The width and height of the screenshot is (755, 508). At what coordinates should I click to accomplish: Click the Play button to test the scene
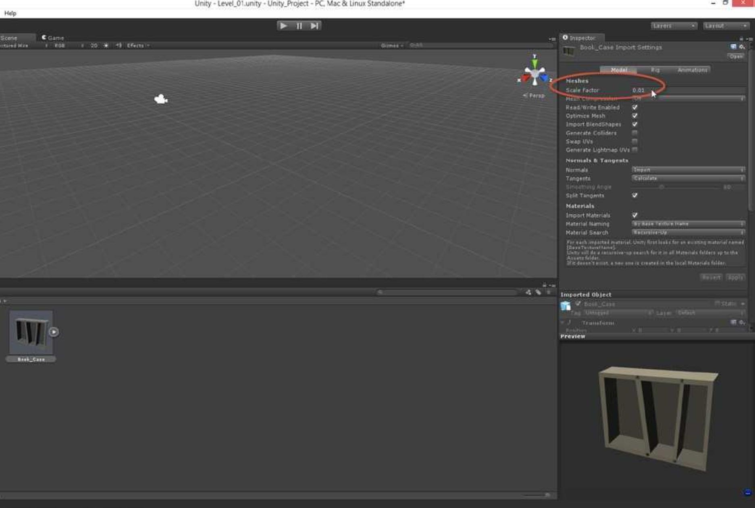point(283,25)
